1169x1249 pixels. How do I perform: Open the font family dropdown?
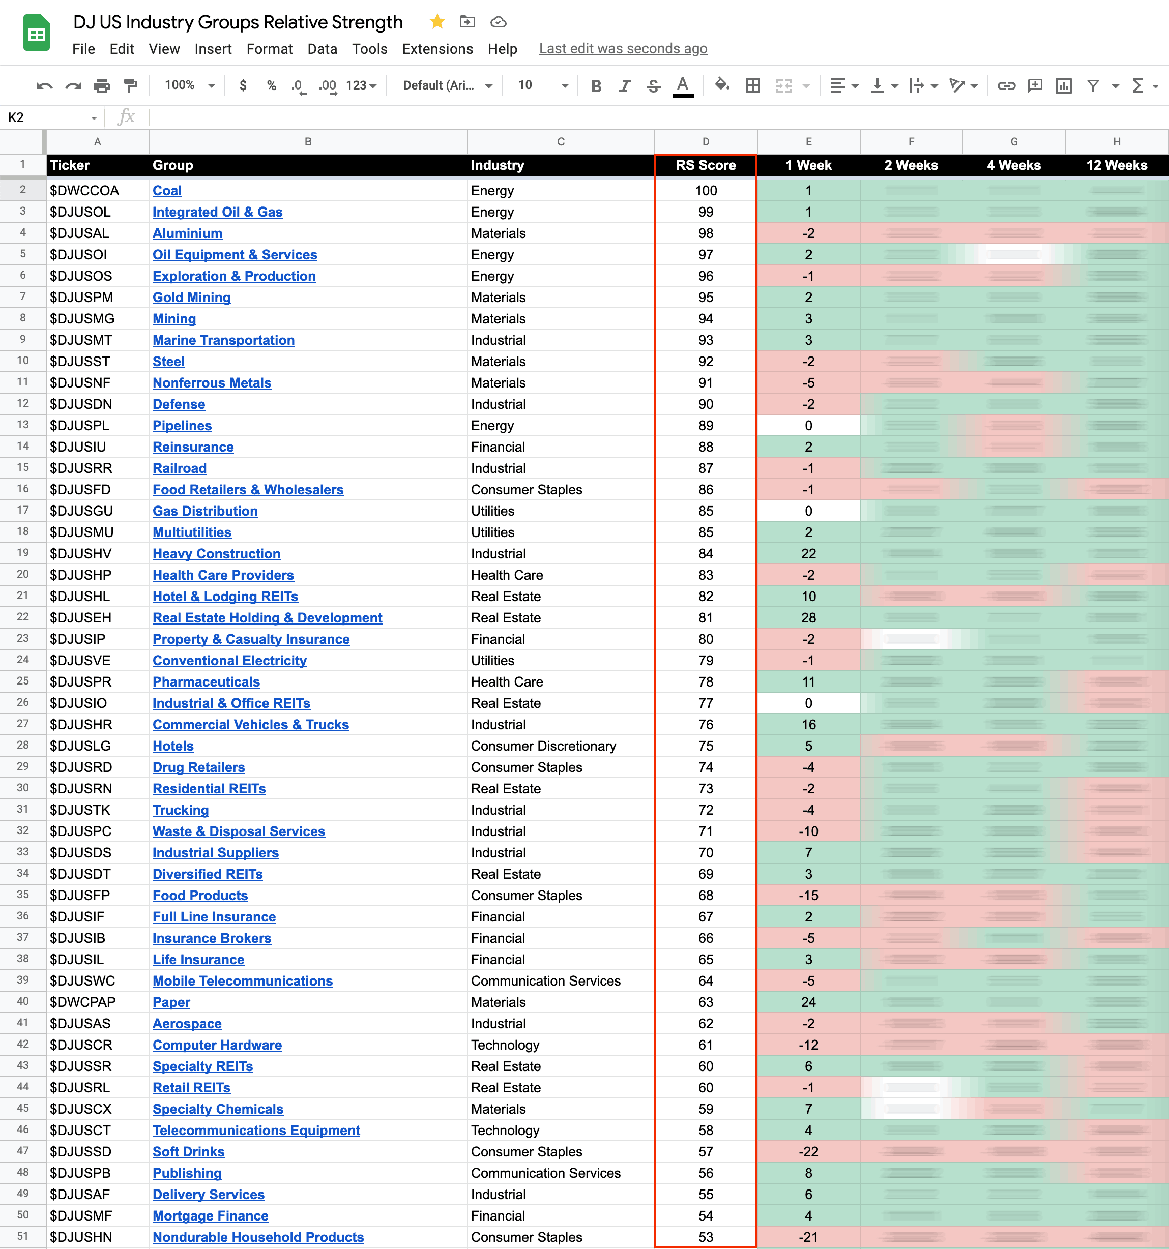tap(448, 85)
